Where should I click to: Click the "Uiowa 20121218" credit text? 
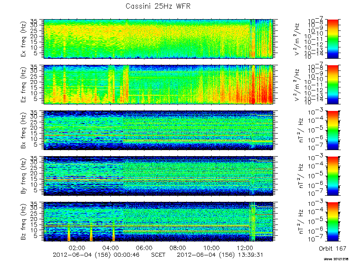coord(336,259)
